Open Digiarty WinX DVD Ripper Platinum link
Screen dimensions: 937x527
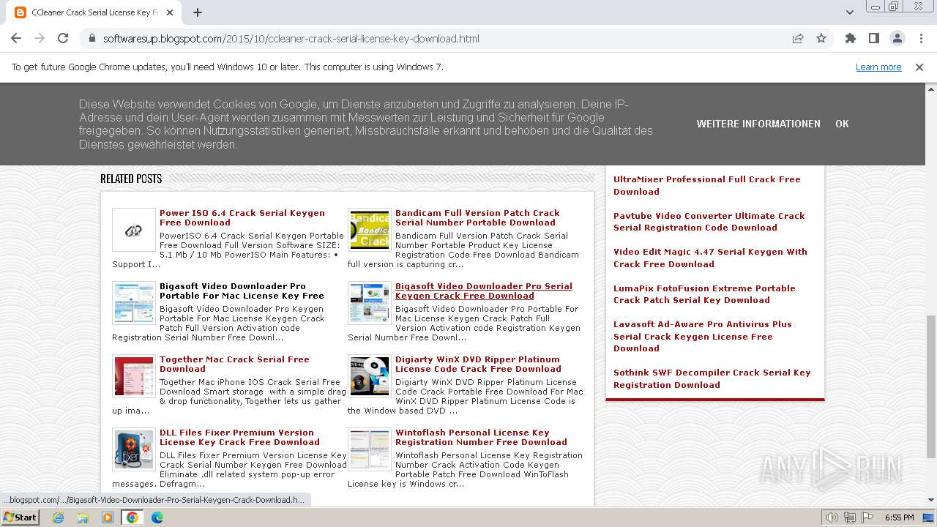478,364
